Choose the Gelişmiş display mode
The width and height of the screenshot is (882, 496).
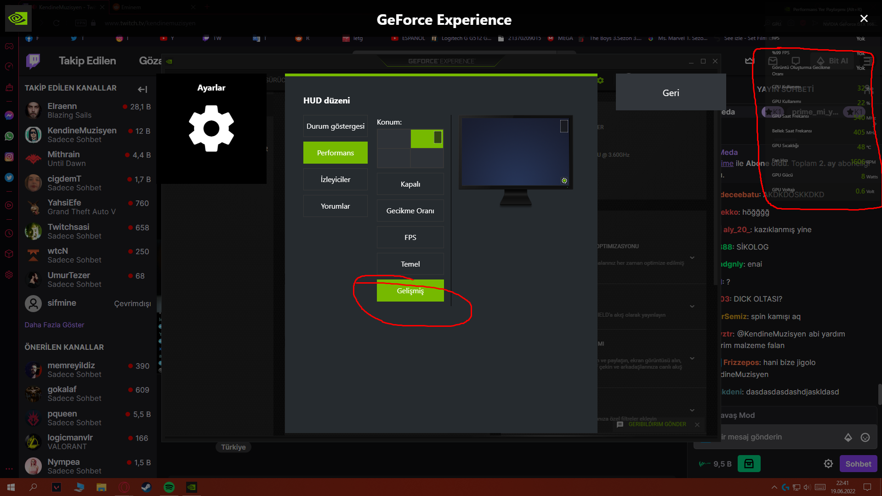tap(410, 291)
